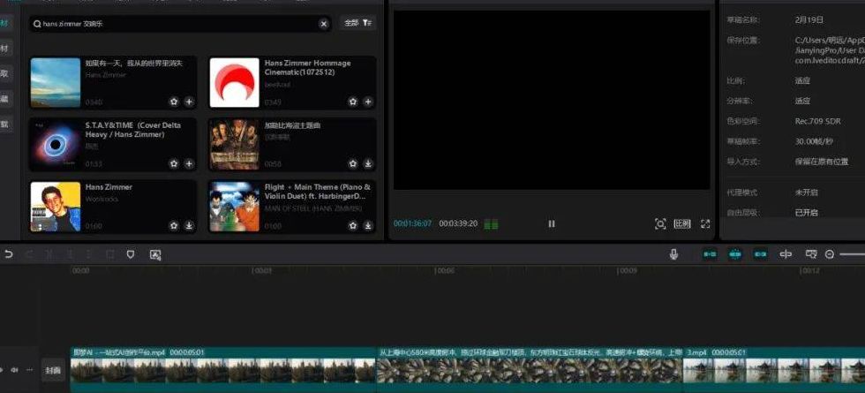Click the 封面 cover button on timeline
Viewport: 865px width, 393px height.
click(53, 369)
